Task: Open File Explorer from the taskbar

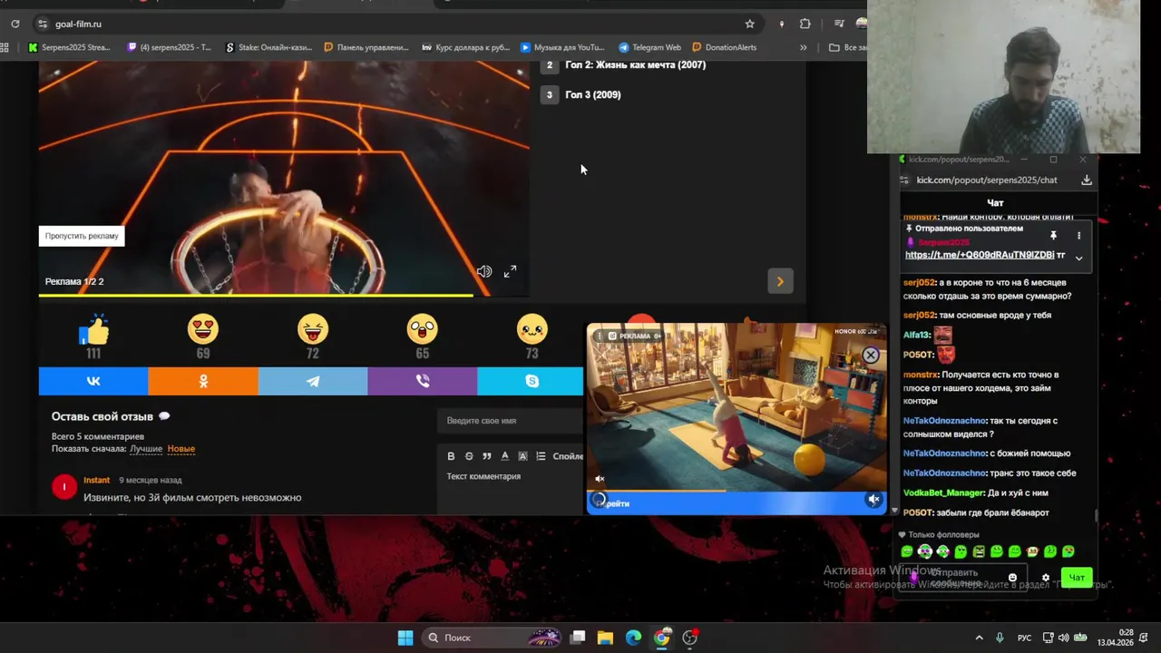Action: (605, 638)
